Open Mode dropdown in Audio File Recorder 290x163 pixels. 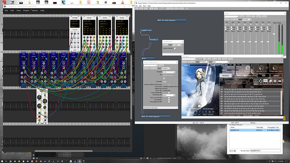coord(166,68)
